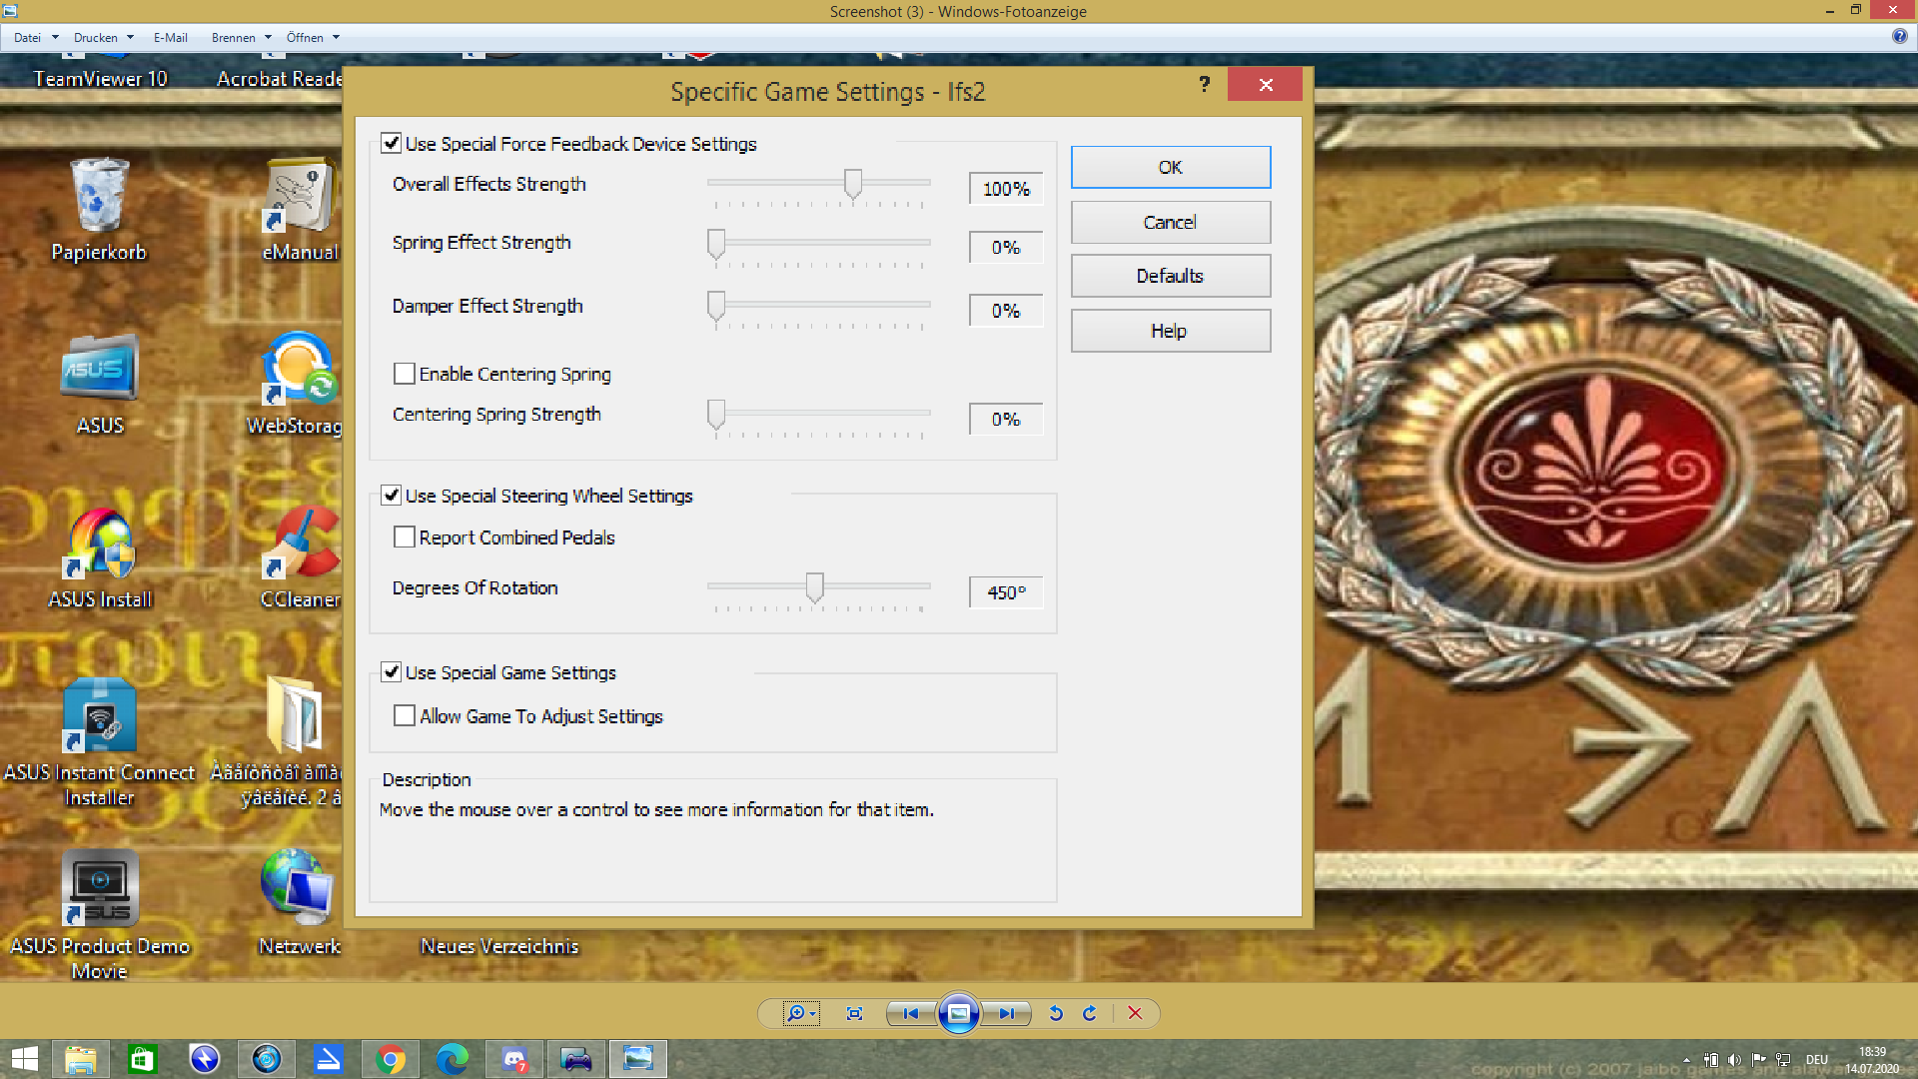Go to the previous photo
This screenshot has height=1079, width=1918.
pyautogui.click(x=910, y=1013)
